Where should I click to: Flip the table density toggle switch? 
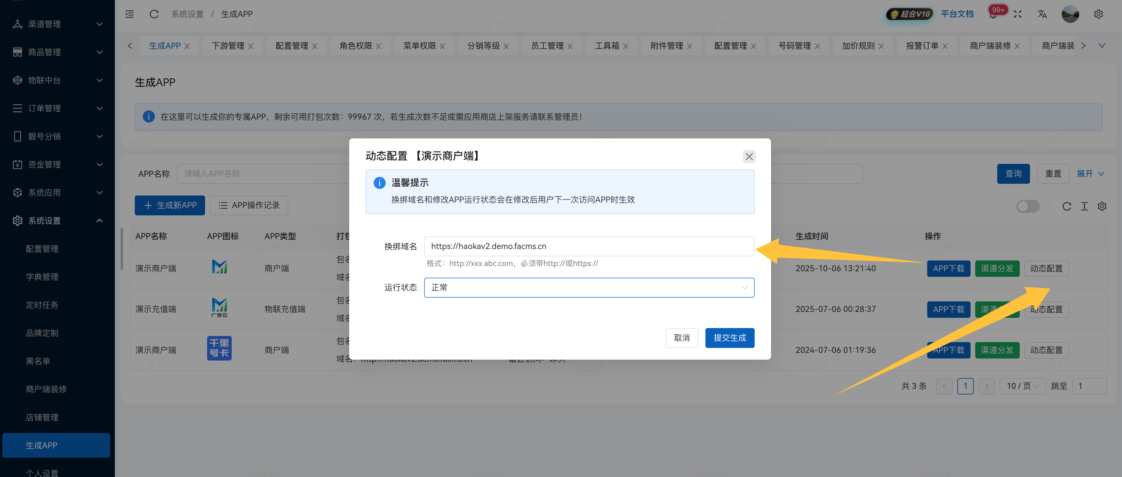click(1028, 206)
